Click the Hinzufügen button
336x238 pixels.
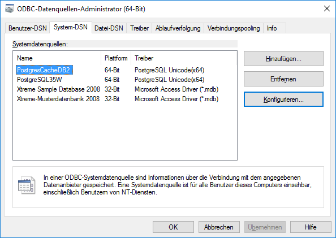[x=283, y=58]
